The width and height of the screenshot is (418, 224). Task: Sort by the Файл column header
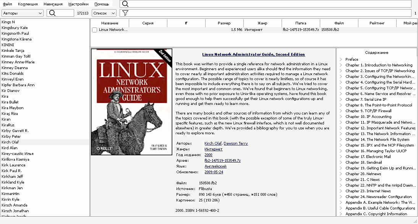[339, 23]
